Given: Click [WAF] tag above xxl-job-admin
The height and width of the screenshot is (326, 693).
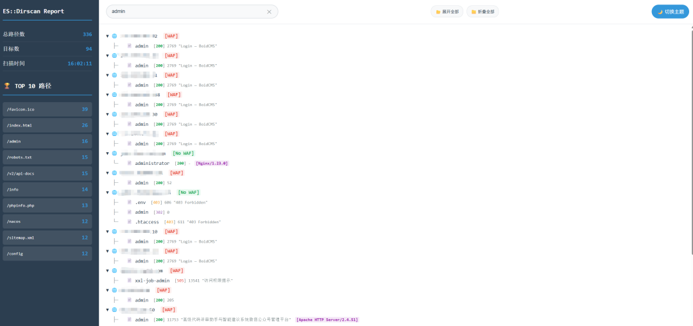Looking at the screenshot, I should [177, 270].
